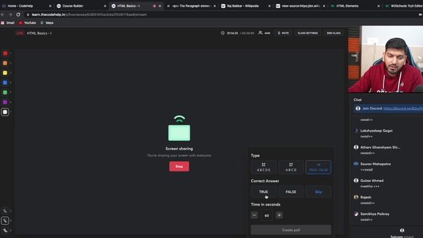Set correct answer to TRUE
Viewport: 423px width, 238px height.
(x=264, y=192)
